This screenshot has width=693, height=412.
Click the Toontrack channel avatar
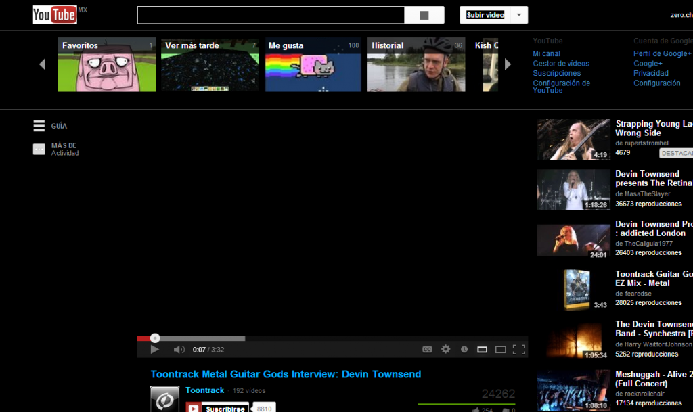tap(165, 399)
